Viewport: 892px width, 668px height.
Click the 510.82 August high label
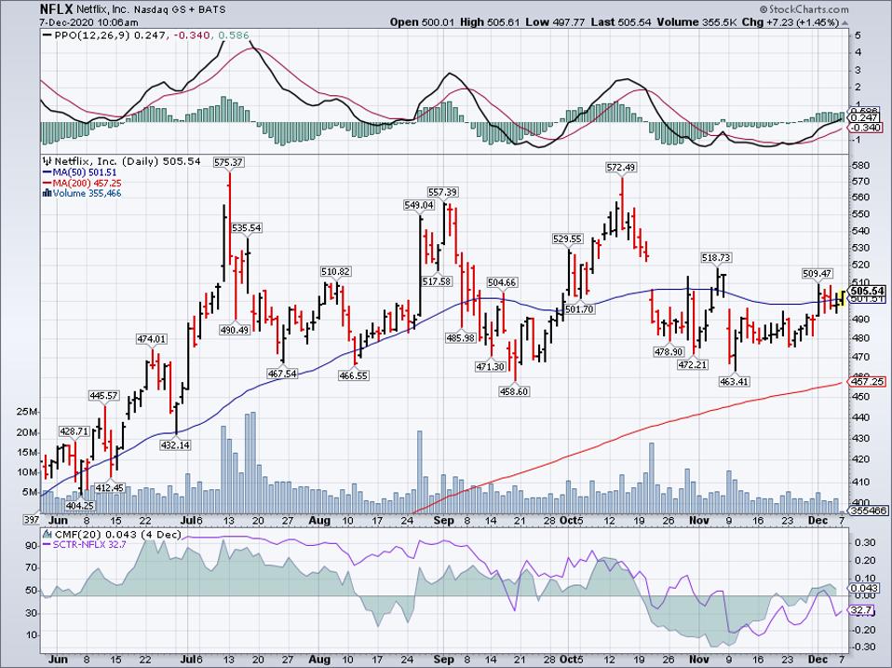[x=335, y=272]
